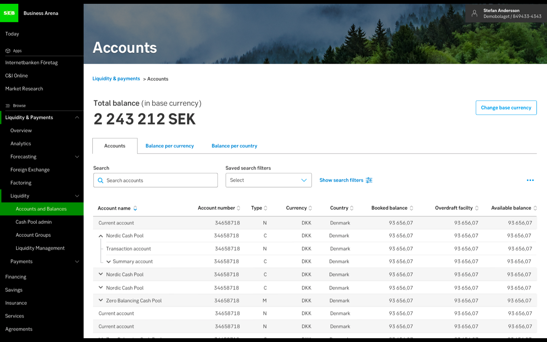
Task: Switch to Balance per currency tab
Action: tap(169, 146)
